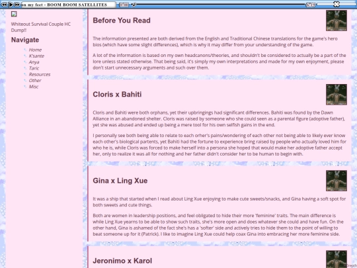Open the Misc navigation link
This screenshot has height=268, width=357.
(34, 87)
